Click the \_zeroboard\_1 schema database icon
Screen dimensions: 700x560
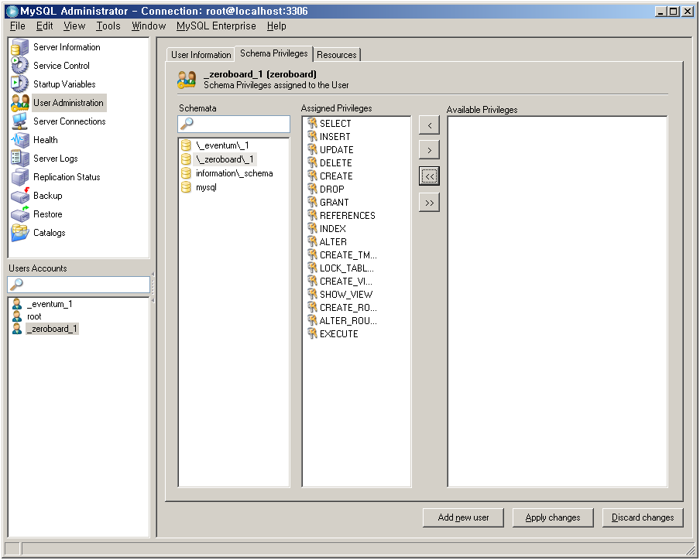186,159
